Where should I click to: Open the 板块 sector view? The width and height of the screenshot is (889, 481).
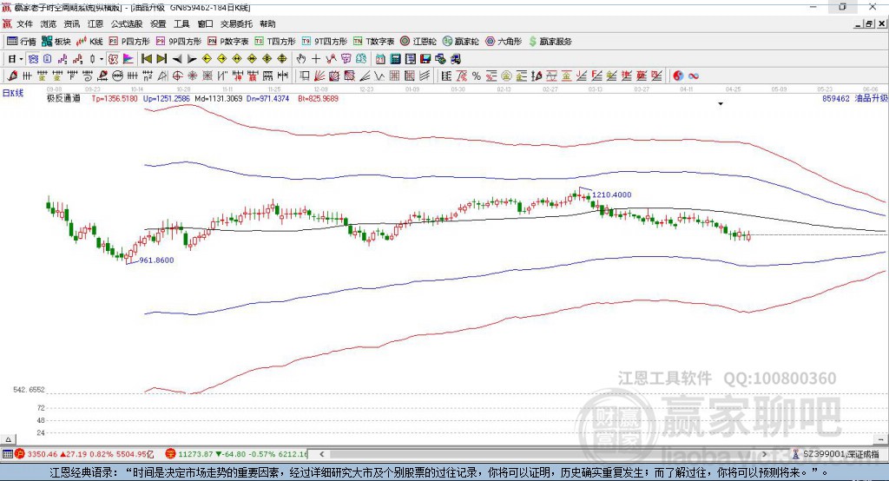(56, 42)
